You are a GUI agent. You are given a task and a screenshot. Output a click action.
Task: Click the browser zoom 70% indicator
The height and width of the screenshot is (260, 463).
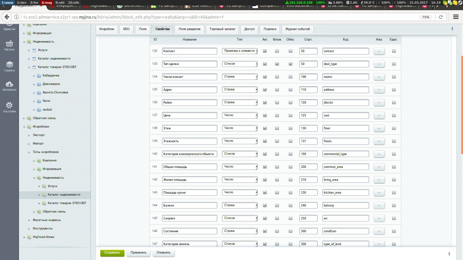[x=426, y=17]
